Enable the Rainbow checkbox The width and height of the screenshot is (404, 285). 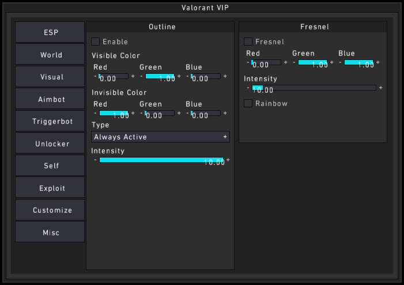coord(248,103)
